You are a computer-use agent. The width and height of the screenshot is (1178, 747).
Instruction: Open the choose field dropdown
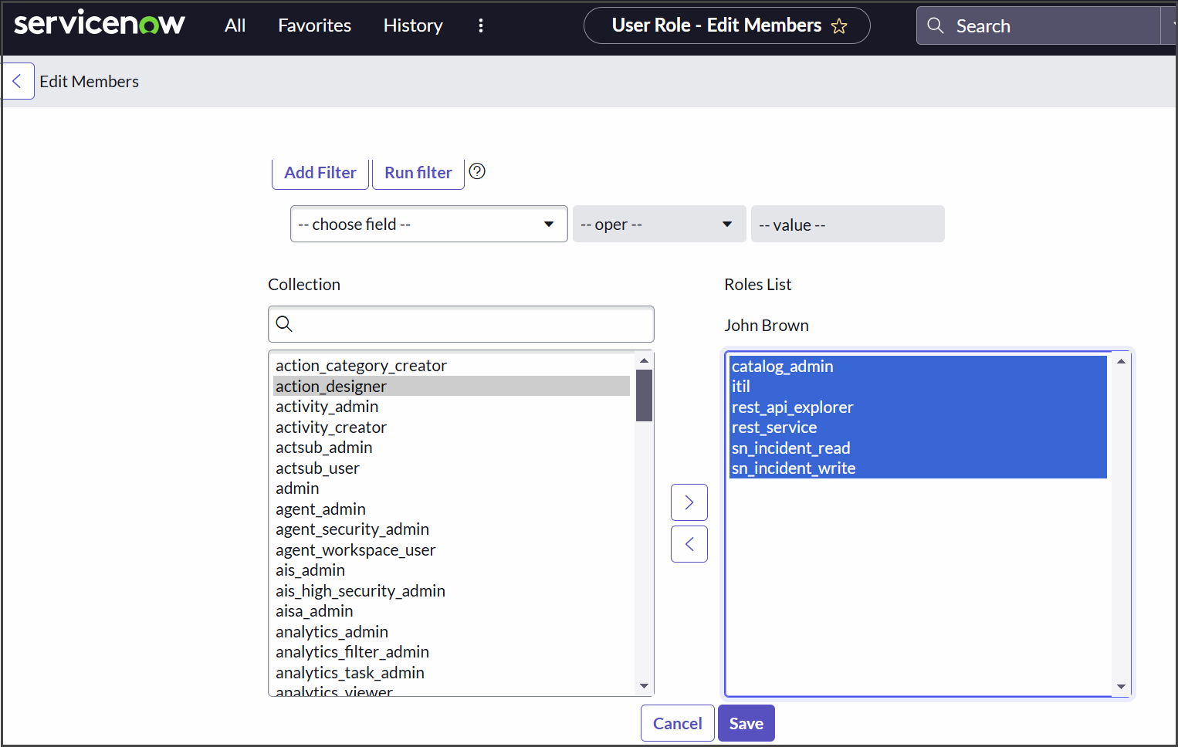point(428,224)
